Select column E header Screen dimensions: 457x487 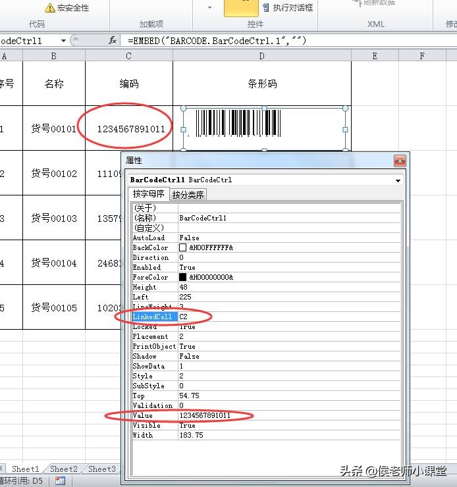(375, 56)
